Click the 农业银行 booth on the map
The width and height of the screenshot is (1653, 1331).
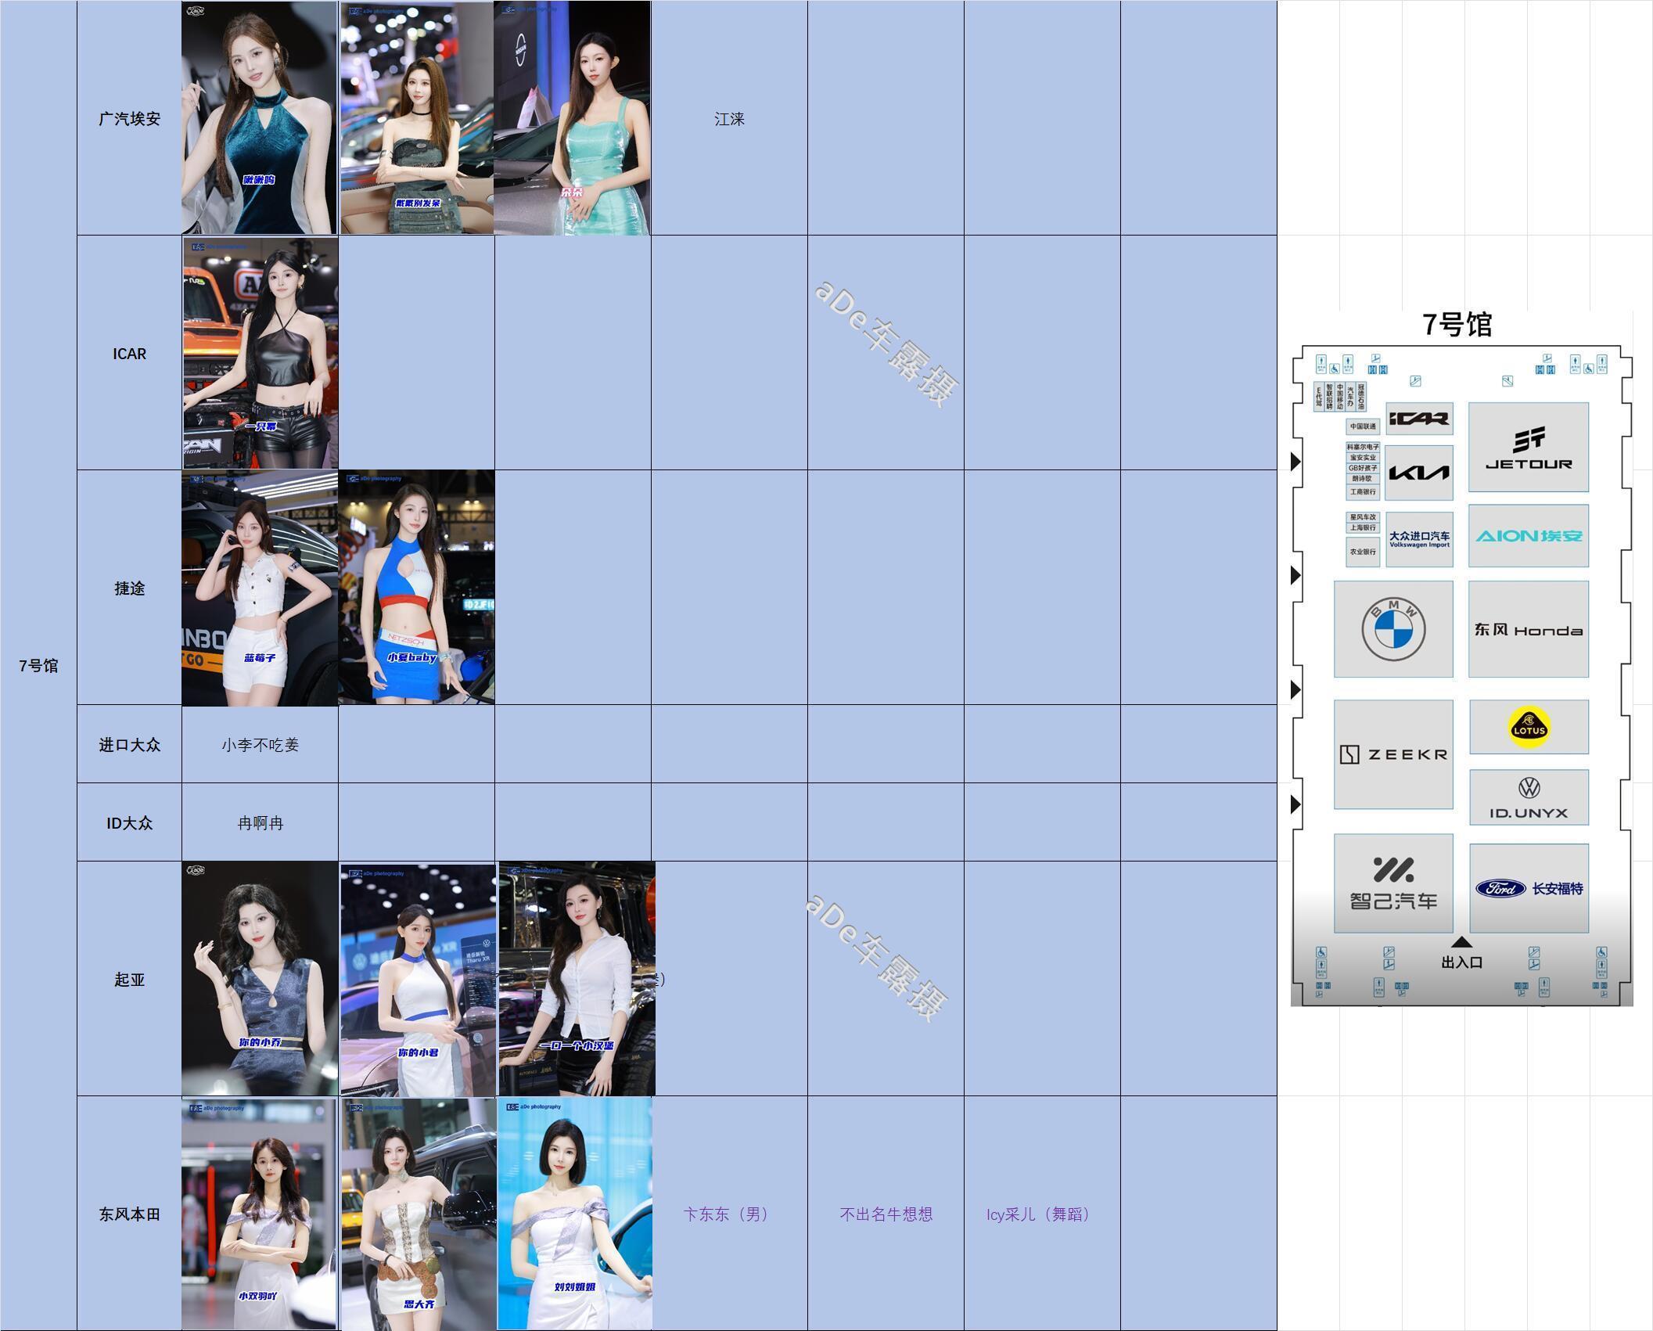tap(1363, 552)
